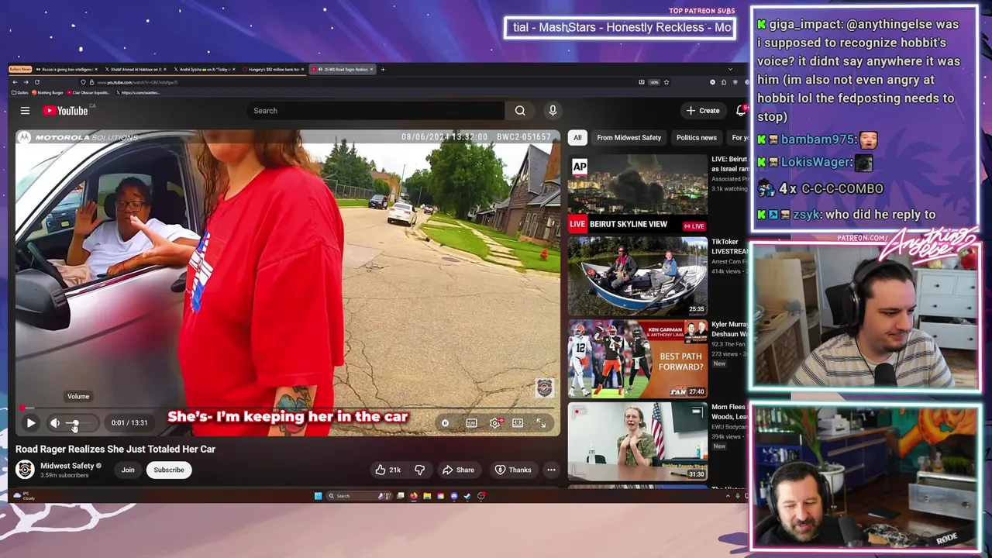Screen dimensions: 992x558
Task: Join the Midwest Safety channel
Action: [128, 470]
